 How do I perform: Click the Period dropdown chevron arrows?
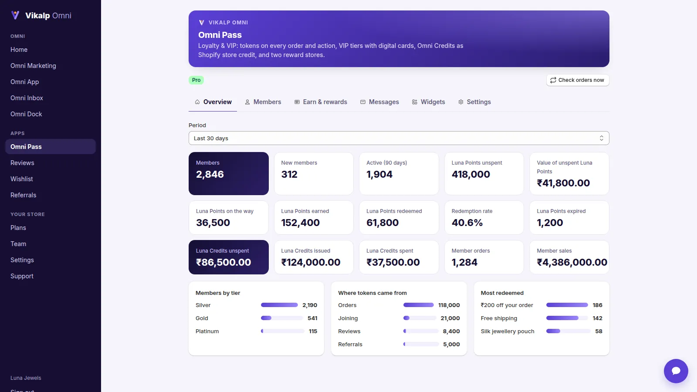[602, 138]
